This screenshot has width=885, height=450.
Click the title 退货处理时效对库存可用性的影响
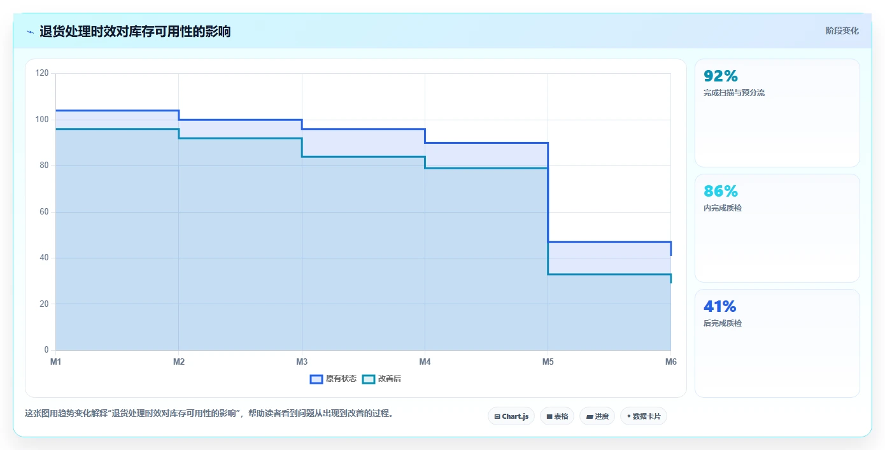(135, 31)
